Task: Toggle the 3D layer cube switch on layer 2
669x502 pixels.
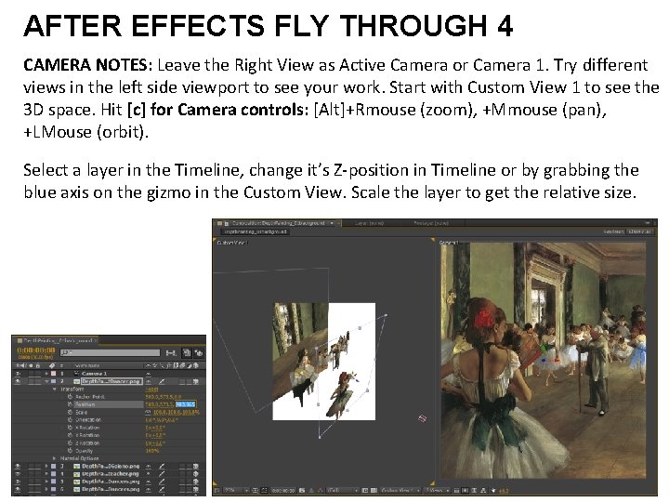Action: coord(195,381)
